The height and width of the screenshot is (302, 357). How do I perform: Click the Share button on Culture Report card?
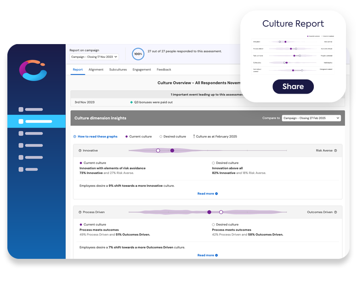(293, 87)
